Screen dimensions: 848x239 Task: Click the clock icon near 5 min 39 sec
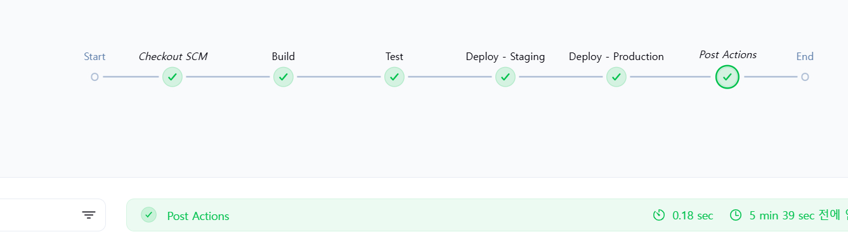pyautogui.click(x=736, y=216)
